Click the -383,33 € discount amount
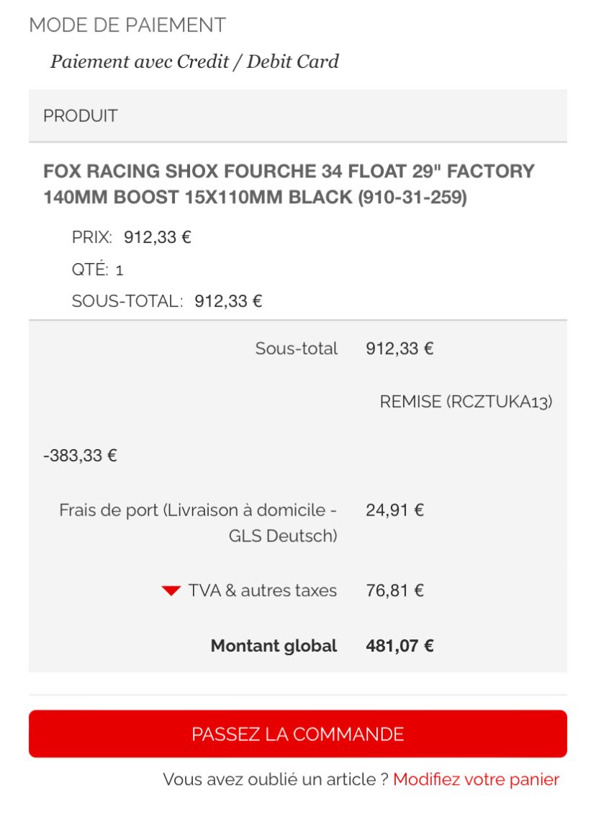Screen dimensions: 596x816 tap(80, 456)
